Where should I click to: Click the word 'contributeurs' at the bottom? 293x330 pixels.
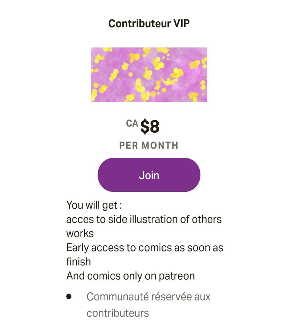pos(118,313)
